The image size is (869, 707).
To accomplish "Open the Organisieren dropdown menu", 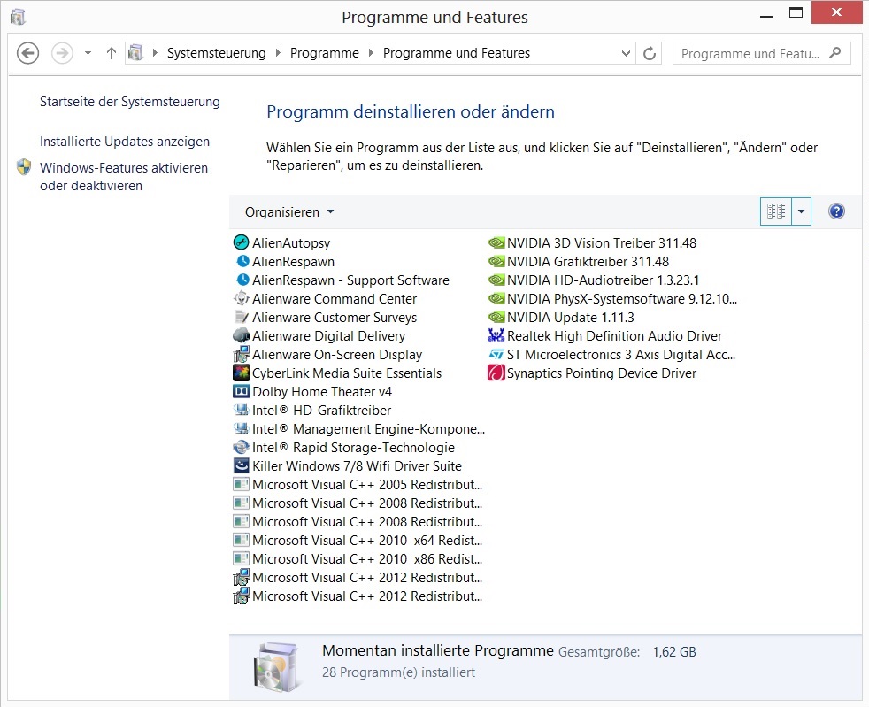I will 289,212.
